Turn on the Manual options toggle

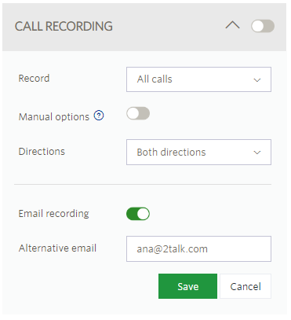coord(138,113)
